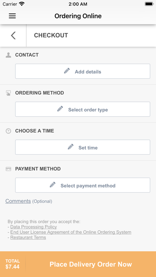
Task: Tap the Total $7.44 summary
Action: (x=13, y=264)
